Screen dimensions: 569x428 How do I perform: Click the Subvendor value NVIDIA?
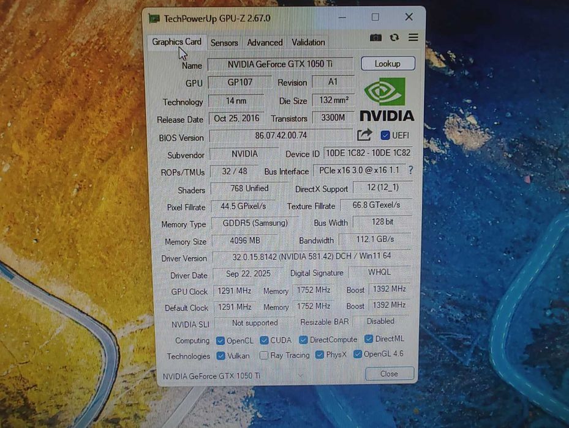point(244,154)
